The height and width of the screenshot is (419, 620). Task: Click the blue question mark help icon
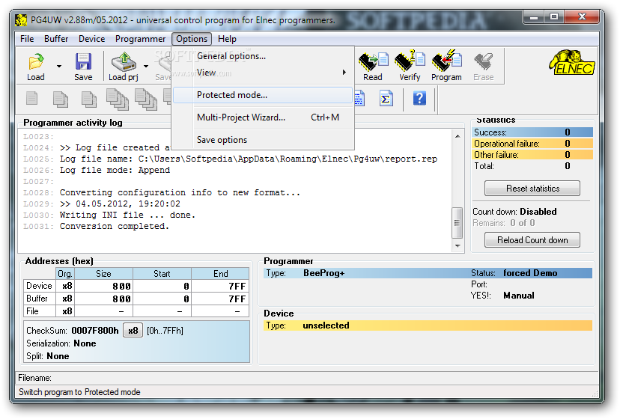[419, 98]
